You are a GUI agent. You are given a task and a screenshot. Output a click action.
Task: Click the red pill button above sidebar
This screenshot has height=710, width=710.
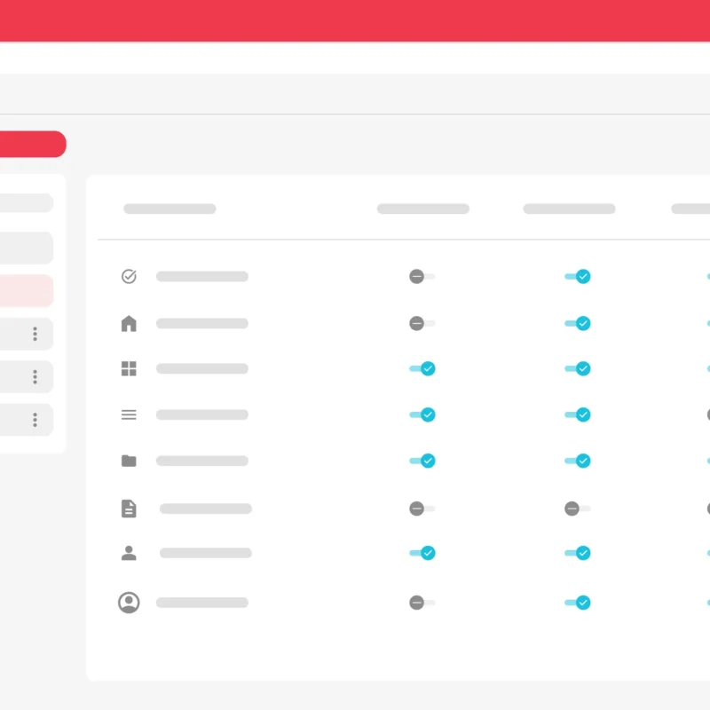(33, 144)
